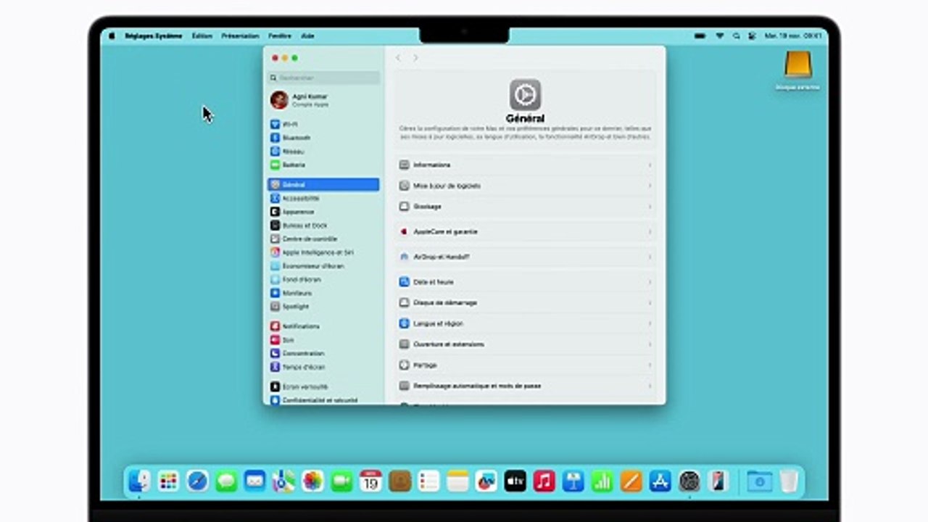
Task: Open Centre de contrôle settings
Action: click(323, 239)
